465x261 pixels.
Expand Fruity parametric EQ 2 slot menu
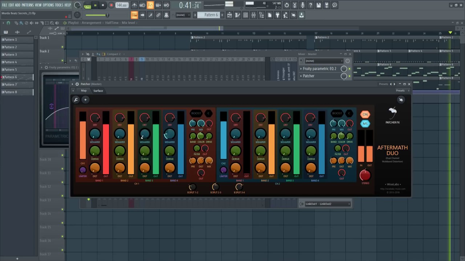301,69
